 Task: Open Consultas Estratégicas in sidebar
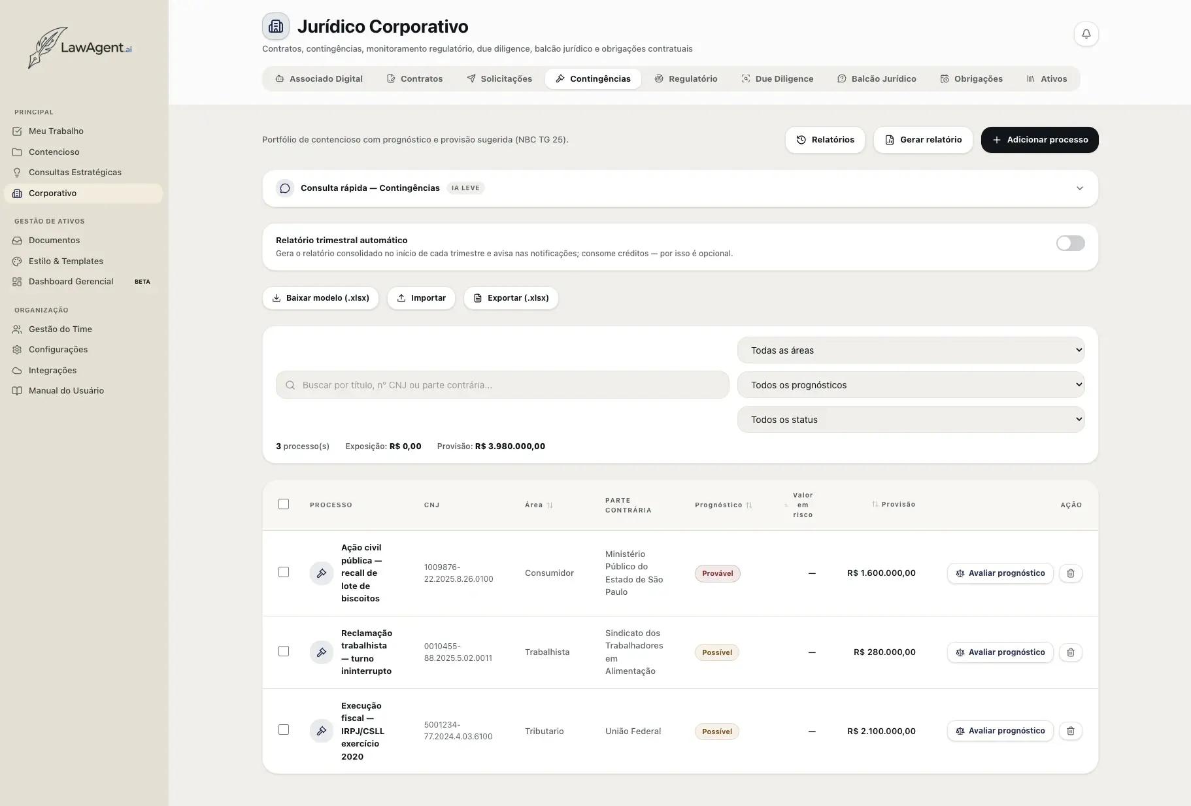click(84, 173)
